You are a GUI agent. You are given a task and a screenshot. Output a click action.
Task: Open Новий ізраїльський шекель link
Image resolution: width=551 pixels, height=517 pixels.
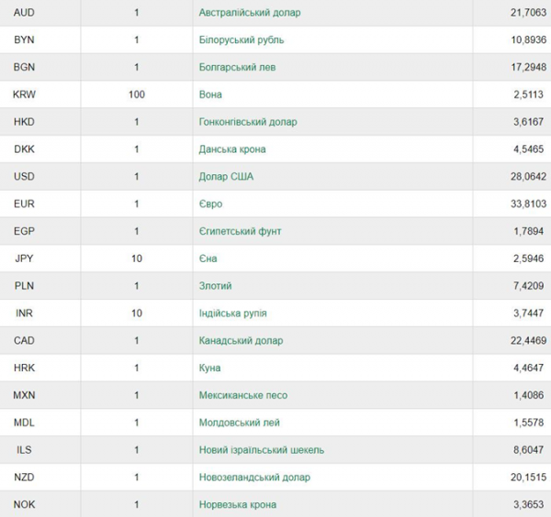click(262, 450)
